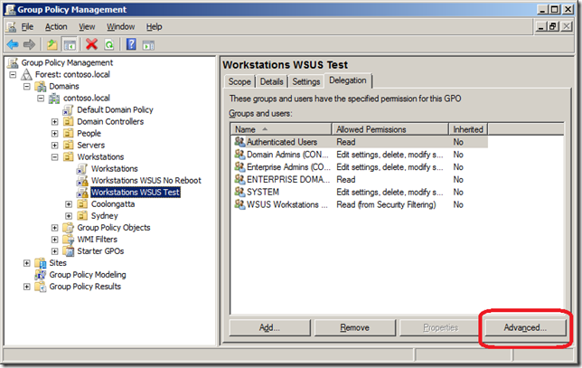Click the Back arrow toolbar icon

pos(13,43)
